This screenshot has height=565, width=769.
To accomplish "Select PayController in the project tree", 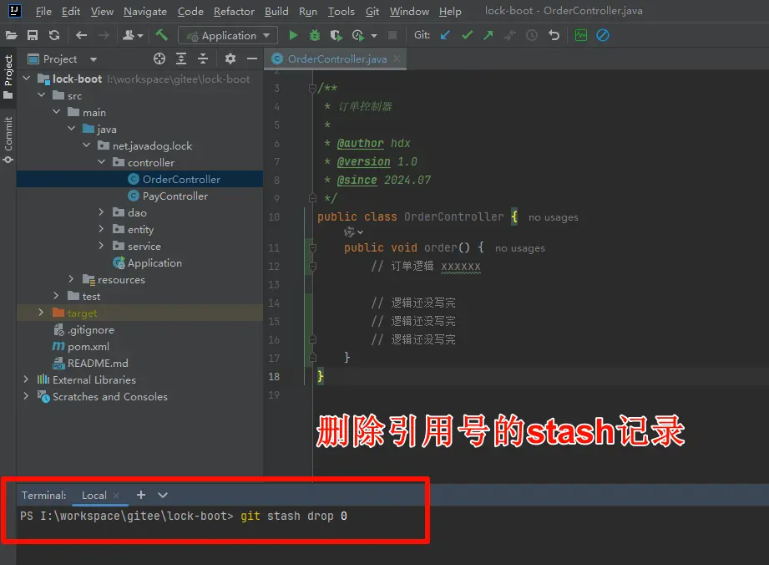I will pyautogui.click(x=175, y=196).
